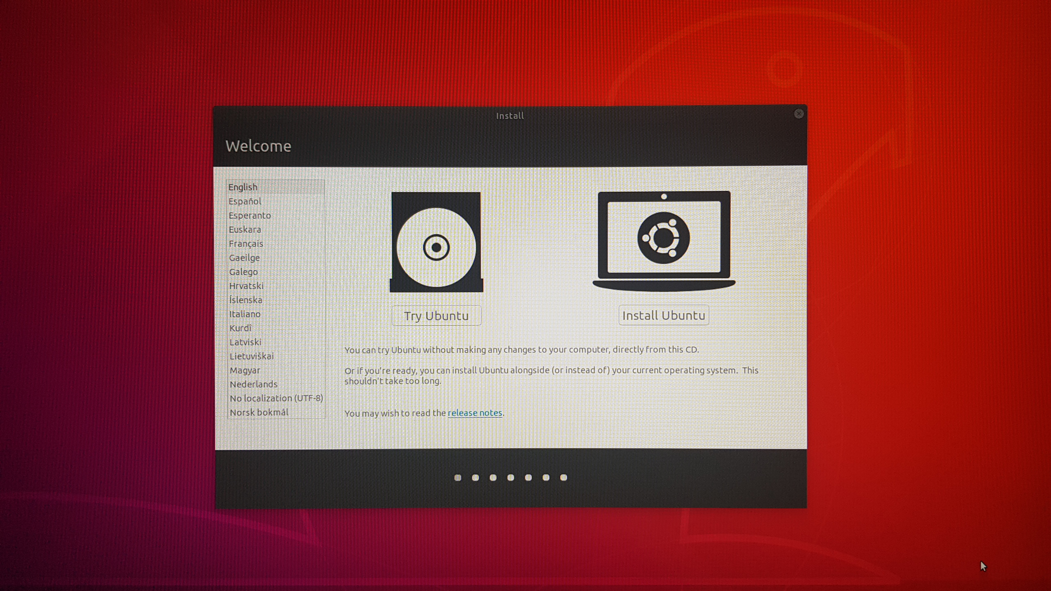Choose Italiano from the list
This screenshot has height=591, width=1051.
(x=245, y=314)
